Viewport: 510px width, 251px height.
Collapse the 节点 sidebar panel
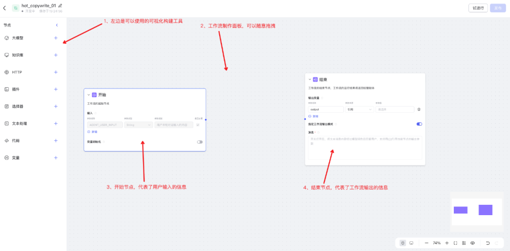pyautogui.click(x=57, y=25)
